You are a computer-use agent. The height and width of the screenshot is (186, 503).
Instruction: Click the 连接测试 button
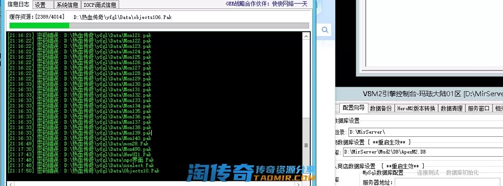428,172
